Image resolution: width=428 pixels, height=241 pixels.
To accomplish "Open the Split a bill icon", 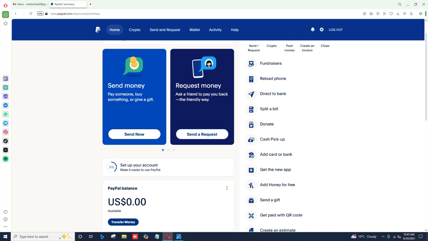I will pyautogui.click(x=251, y=109).
